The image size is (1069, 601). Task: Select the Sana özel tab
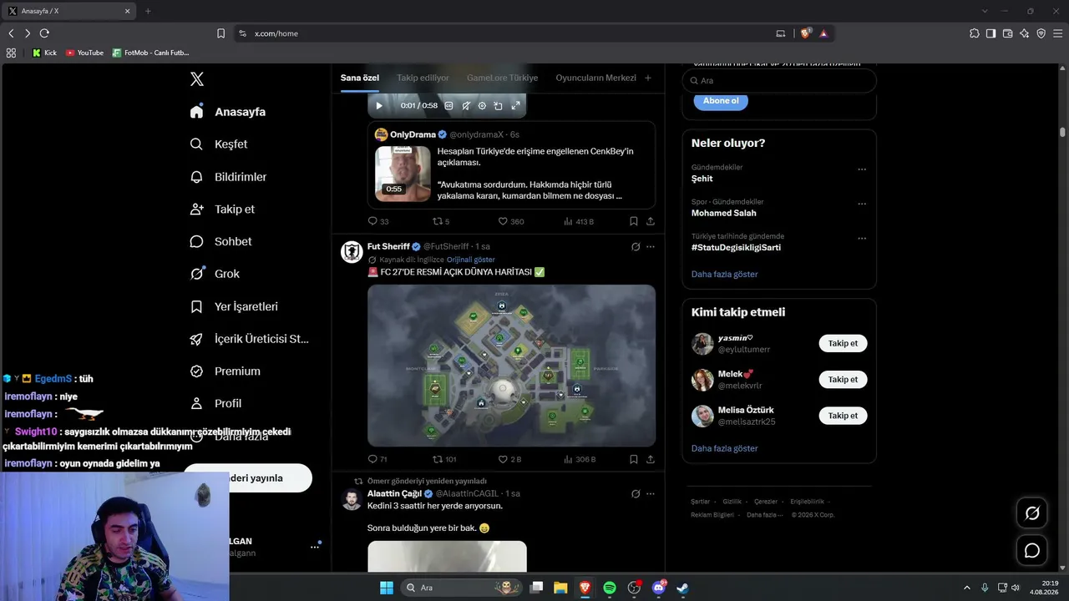360,78
